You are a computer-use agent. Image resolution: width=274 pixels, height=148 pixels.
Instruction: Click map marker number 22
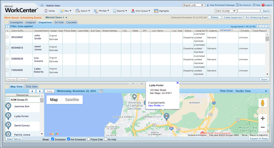[166, 116]
